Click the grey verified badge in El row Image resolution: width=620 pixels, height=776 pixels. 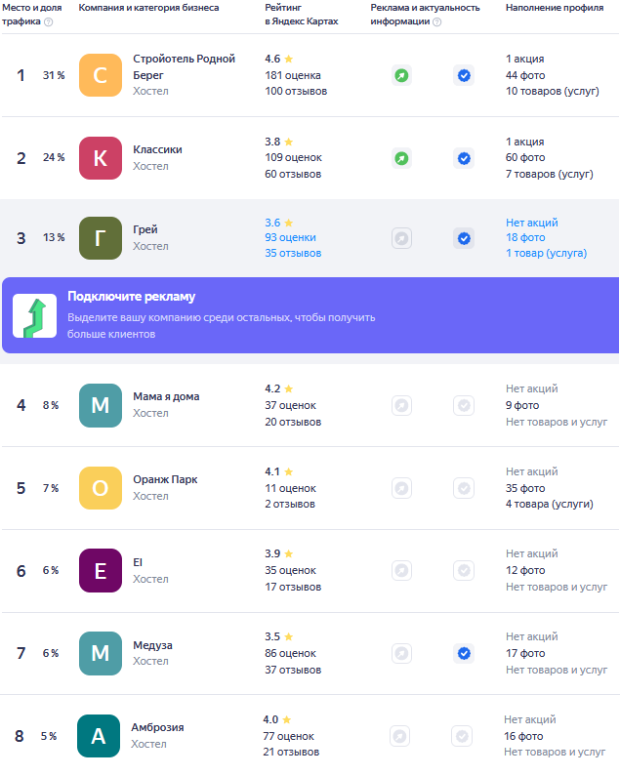[464, 571]
